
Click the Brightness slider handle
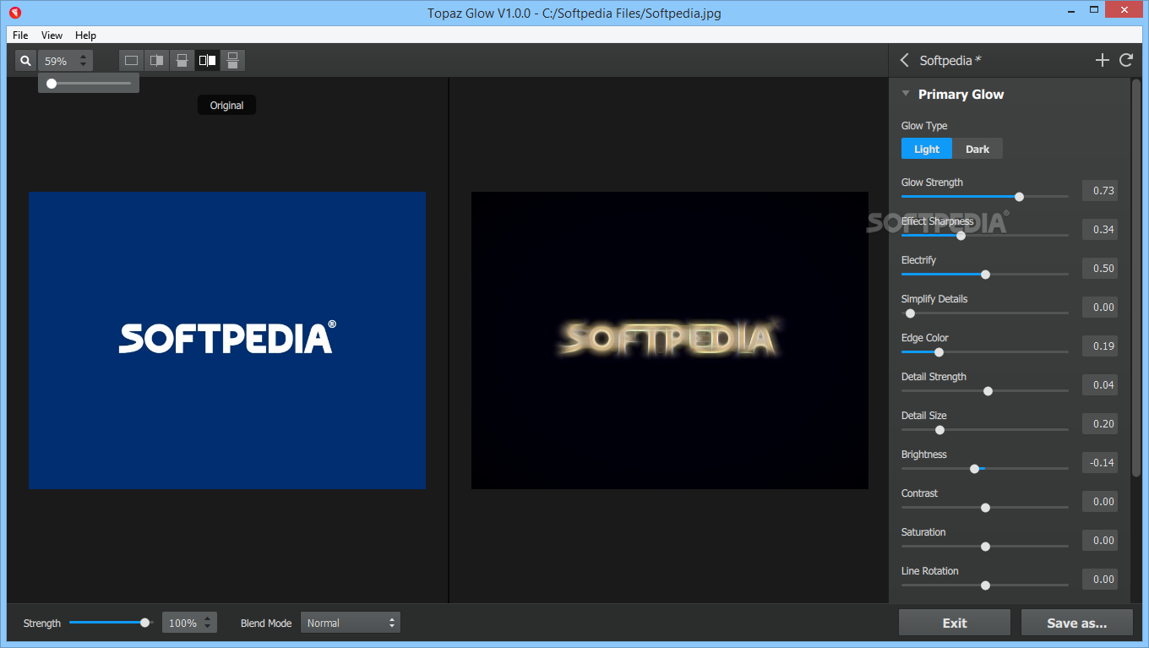click(x=974, y=469)
